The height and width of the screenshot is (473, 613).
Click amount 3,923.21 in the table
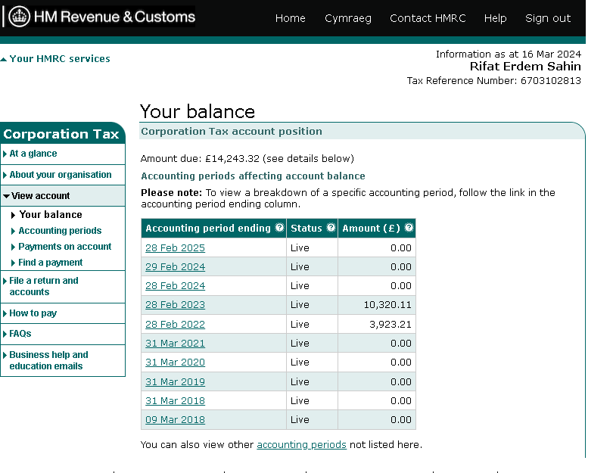coord(391,324)
